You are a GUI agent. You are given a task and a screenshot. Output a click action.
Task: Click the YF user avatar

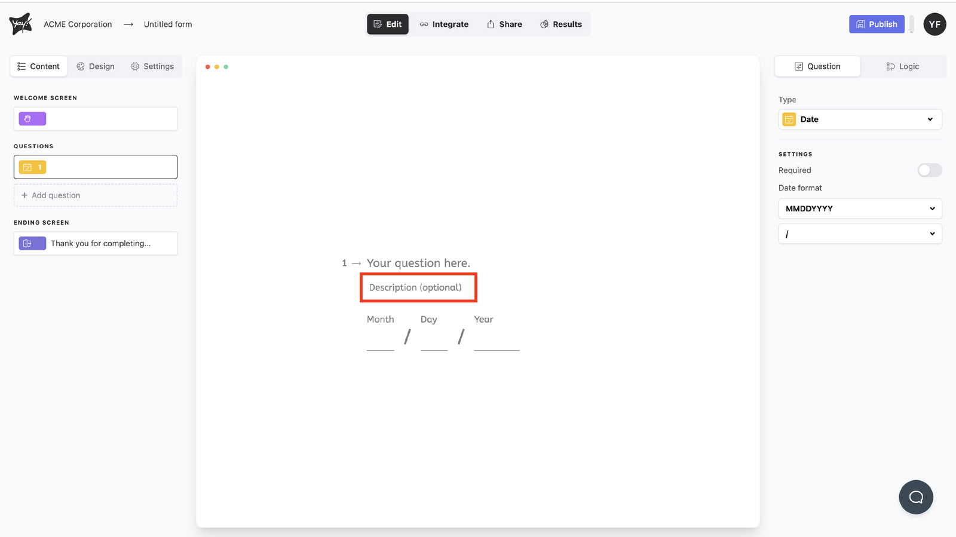pos(934,24)
